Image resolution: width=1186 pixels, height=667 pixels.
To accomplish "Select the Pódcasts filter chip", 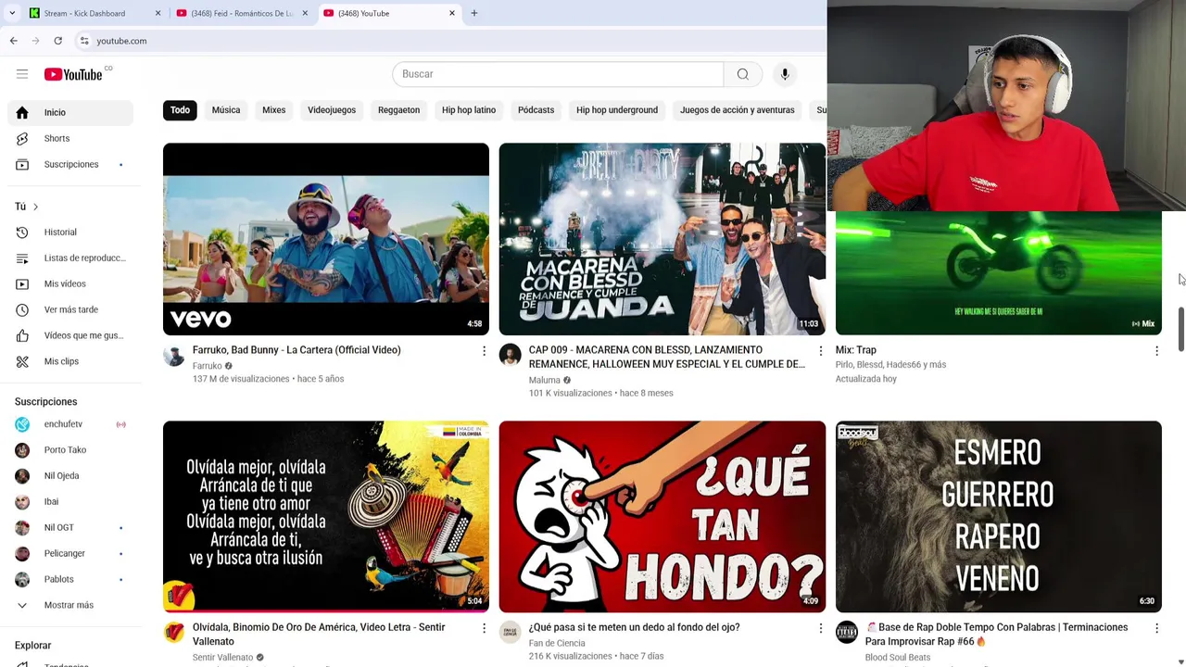I will [x=536, y=110].
